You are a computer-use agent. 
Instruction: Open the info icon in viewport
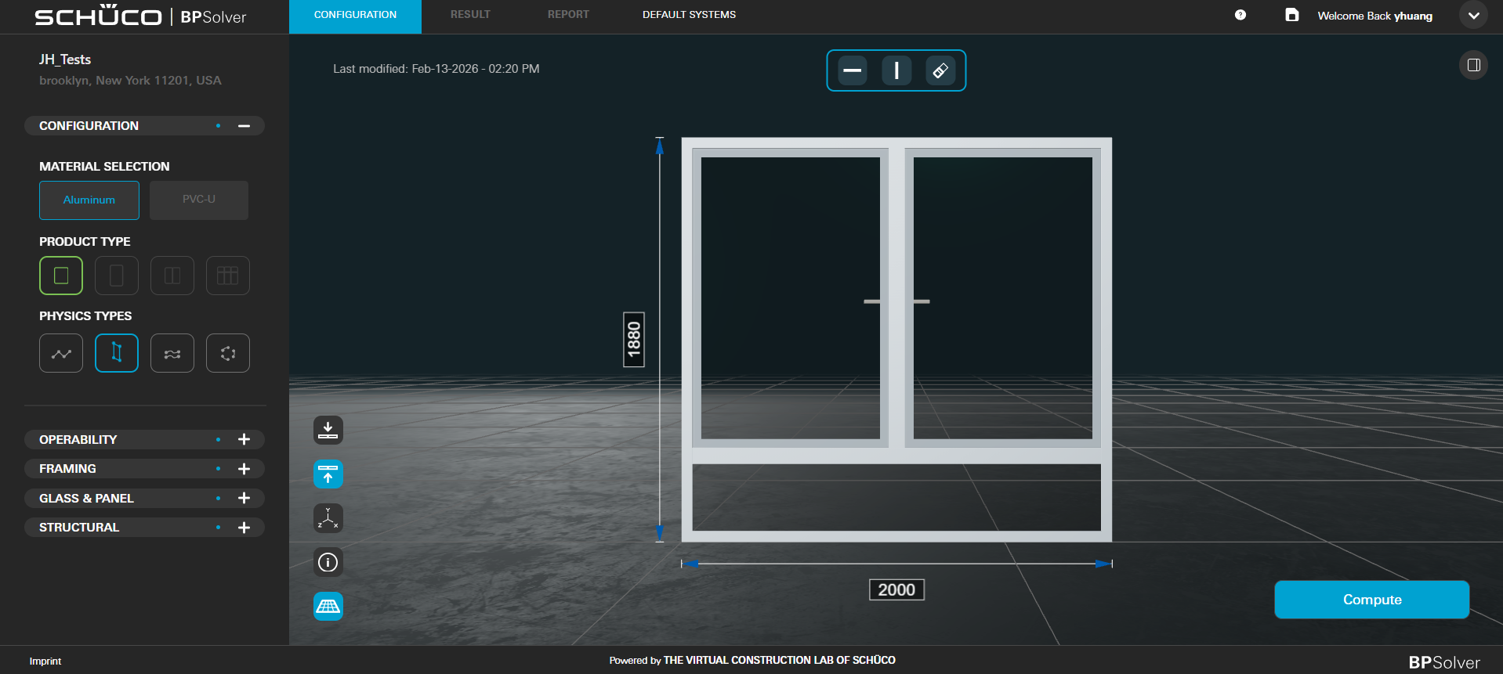coord(328,562)
